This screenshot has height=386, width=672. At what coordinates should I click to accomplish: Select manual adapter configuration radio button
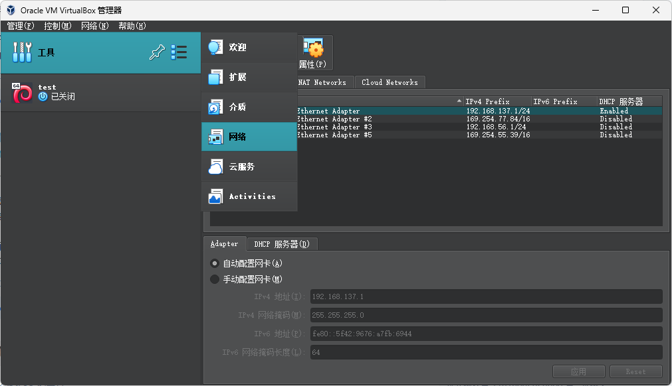click(x=215, y=279)
